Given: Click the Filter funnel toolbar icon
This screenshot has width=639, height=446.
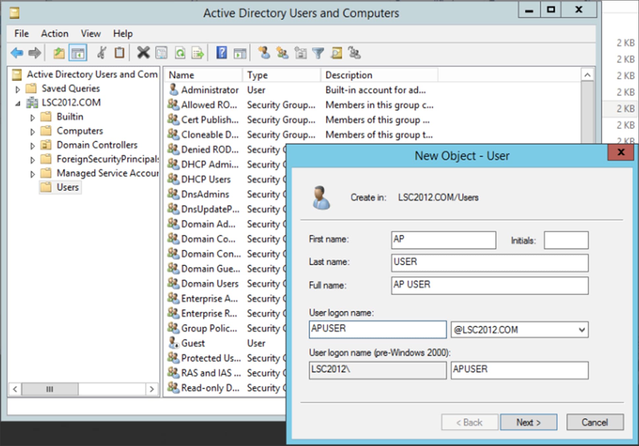Looking at the screenshot, I should point(318,53).
